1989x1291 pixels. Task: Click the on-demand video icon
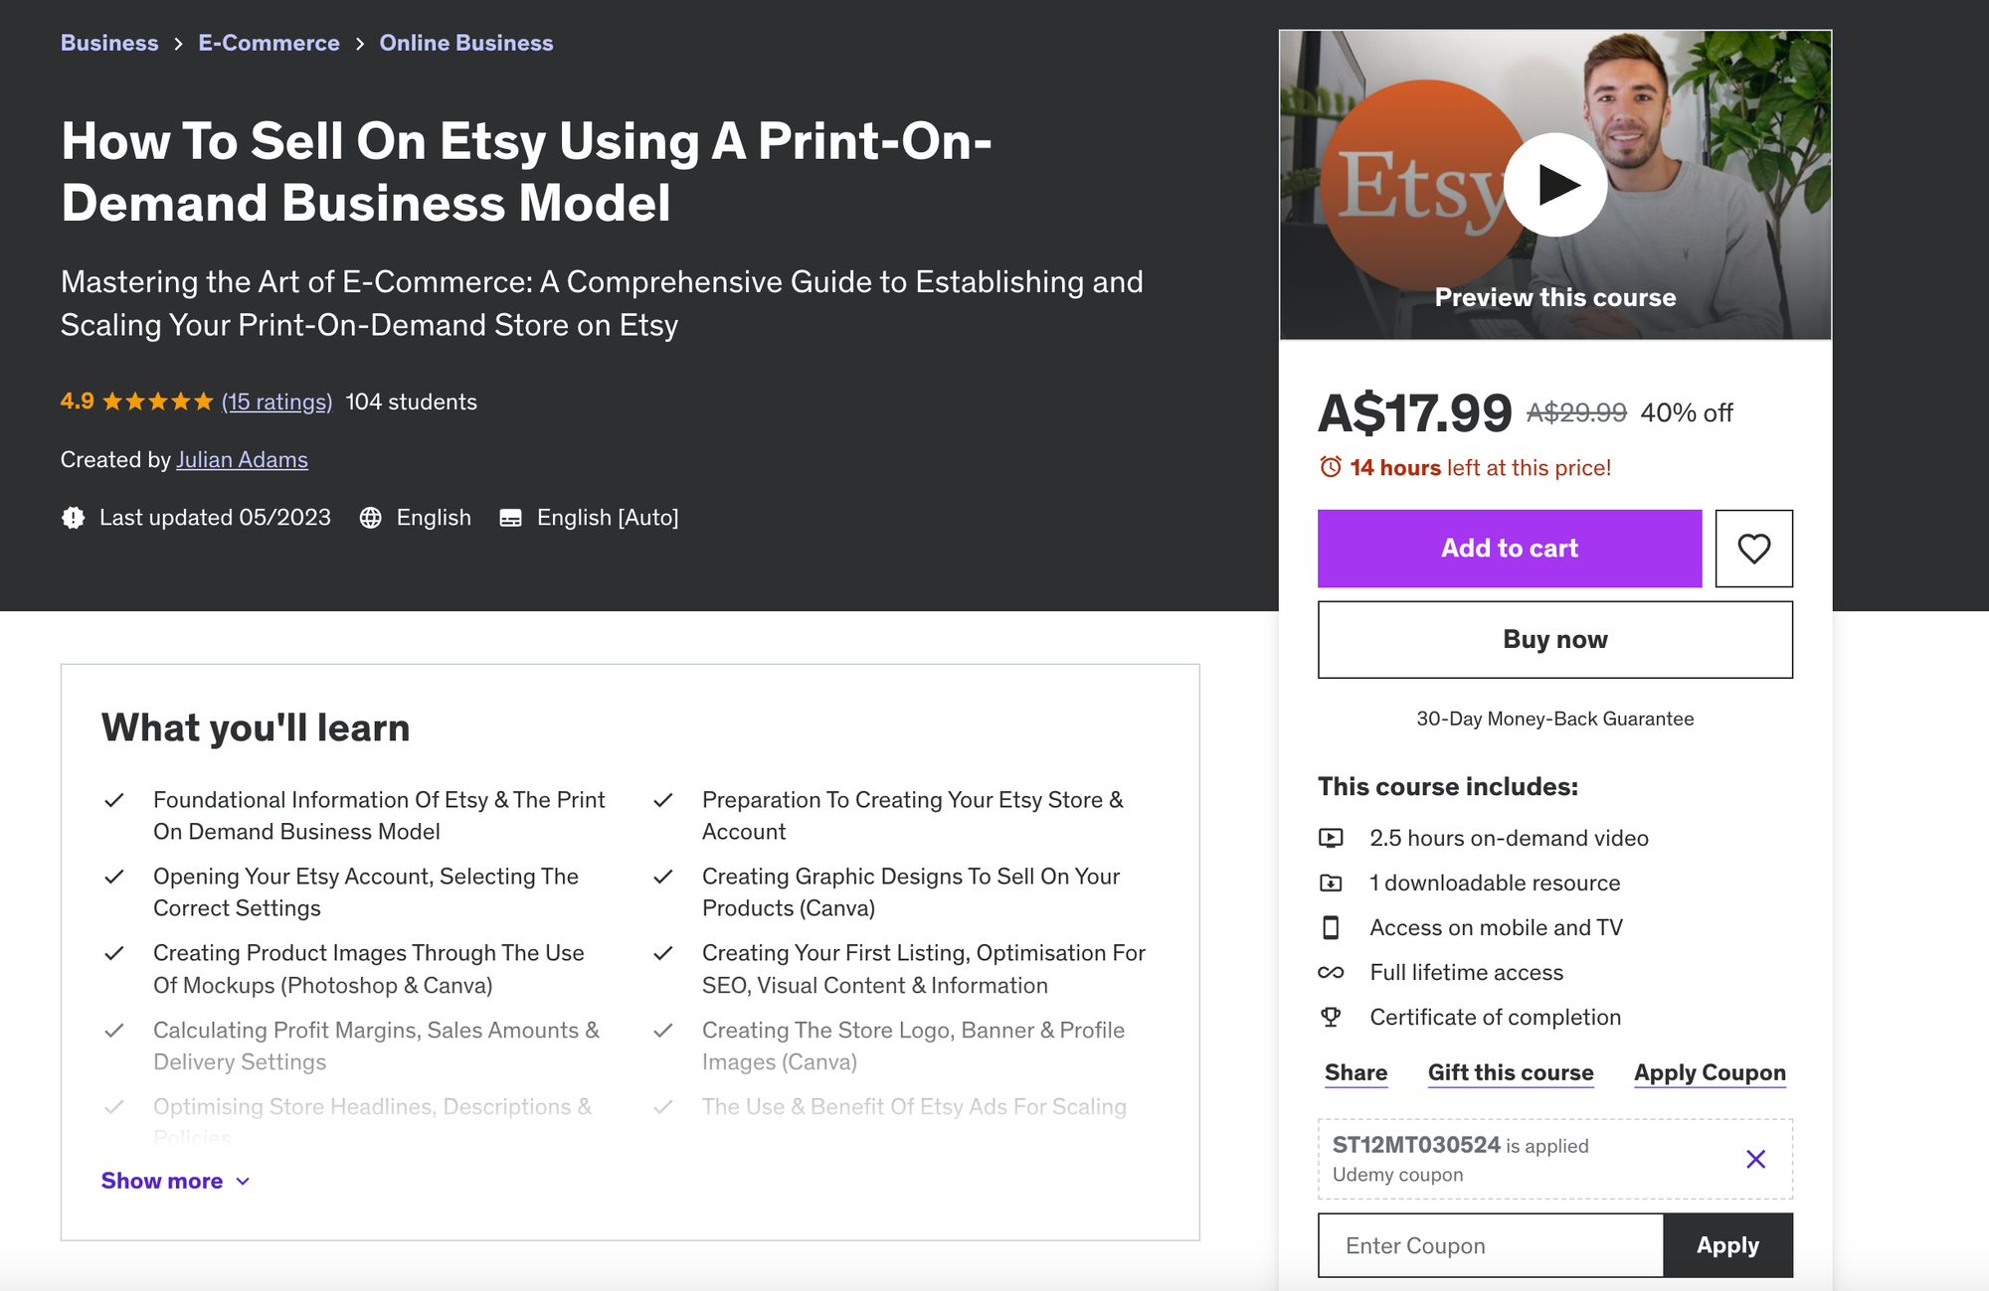[1330, 838]
